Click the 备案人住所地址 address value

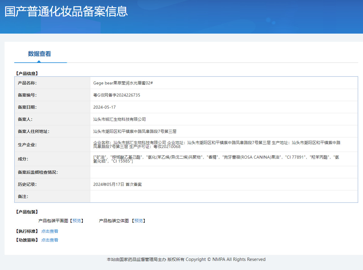135,131
